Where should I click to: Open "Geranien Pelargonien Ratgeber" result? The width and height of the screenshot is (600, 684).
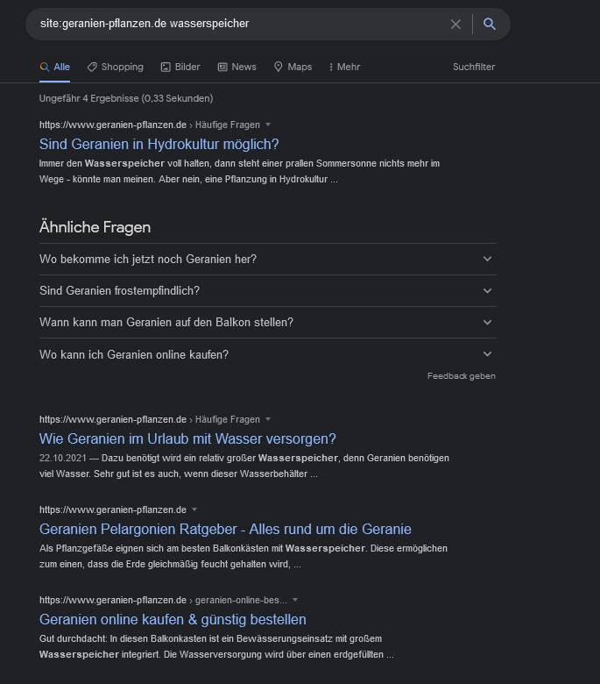point(225,530)
